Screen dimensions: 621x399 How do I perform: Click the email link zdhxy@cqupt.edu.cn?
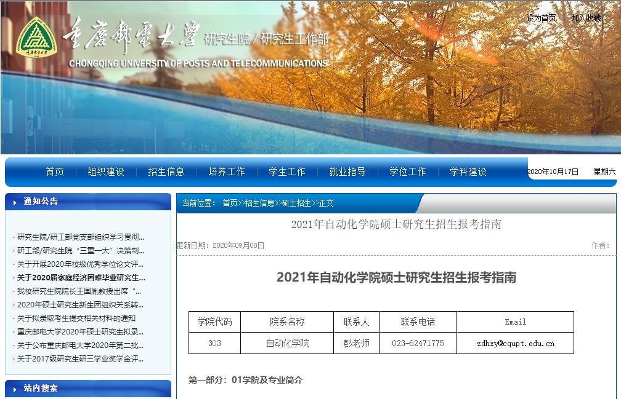[516, 343]
